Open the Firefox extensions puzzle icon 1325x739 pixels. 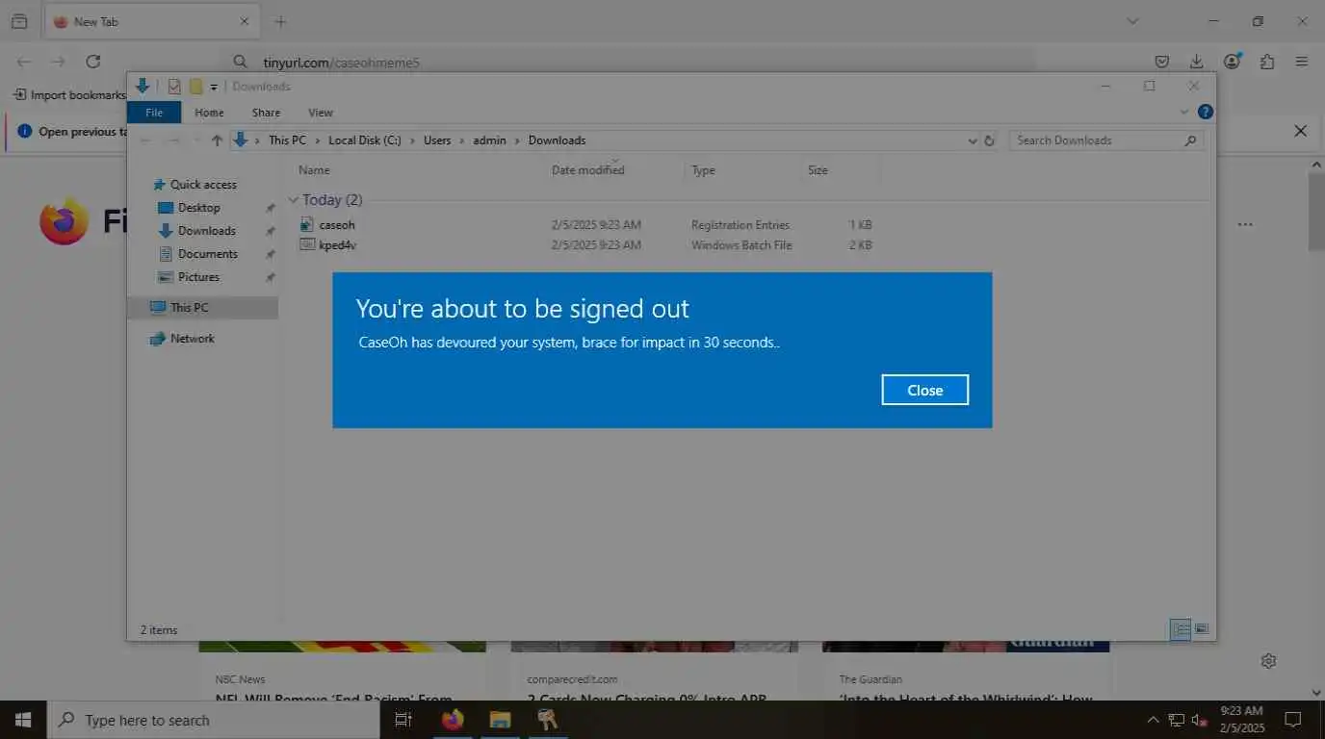coord(1267,62)
